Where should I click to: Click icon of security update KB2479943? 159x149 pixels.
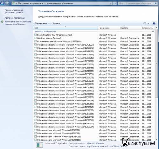point(35,48)
